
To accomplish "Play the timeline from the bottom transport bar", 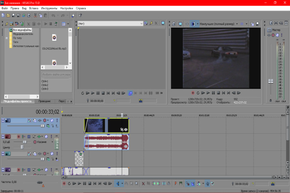I will point(80,183).
